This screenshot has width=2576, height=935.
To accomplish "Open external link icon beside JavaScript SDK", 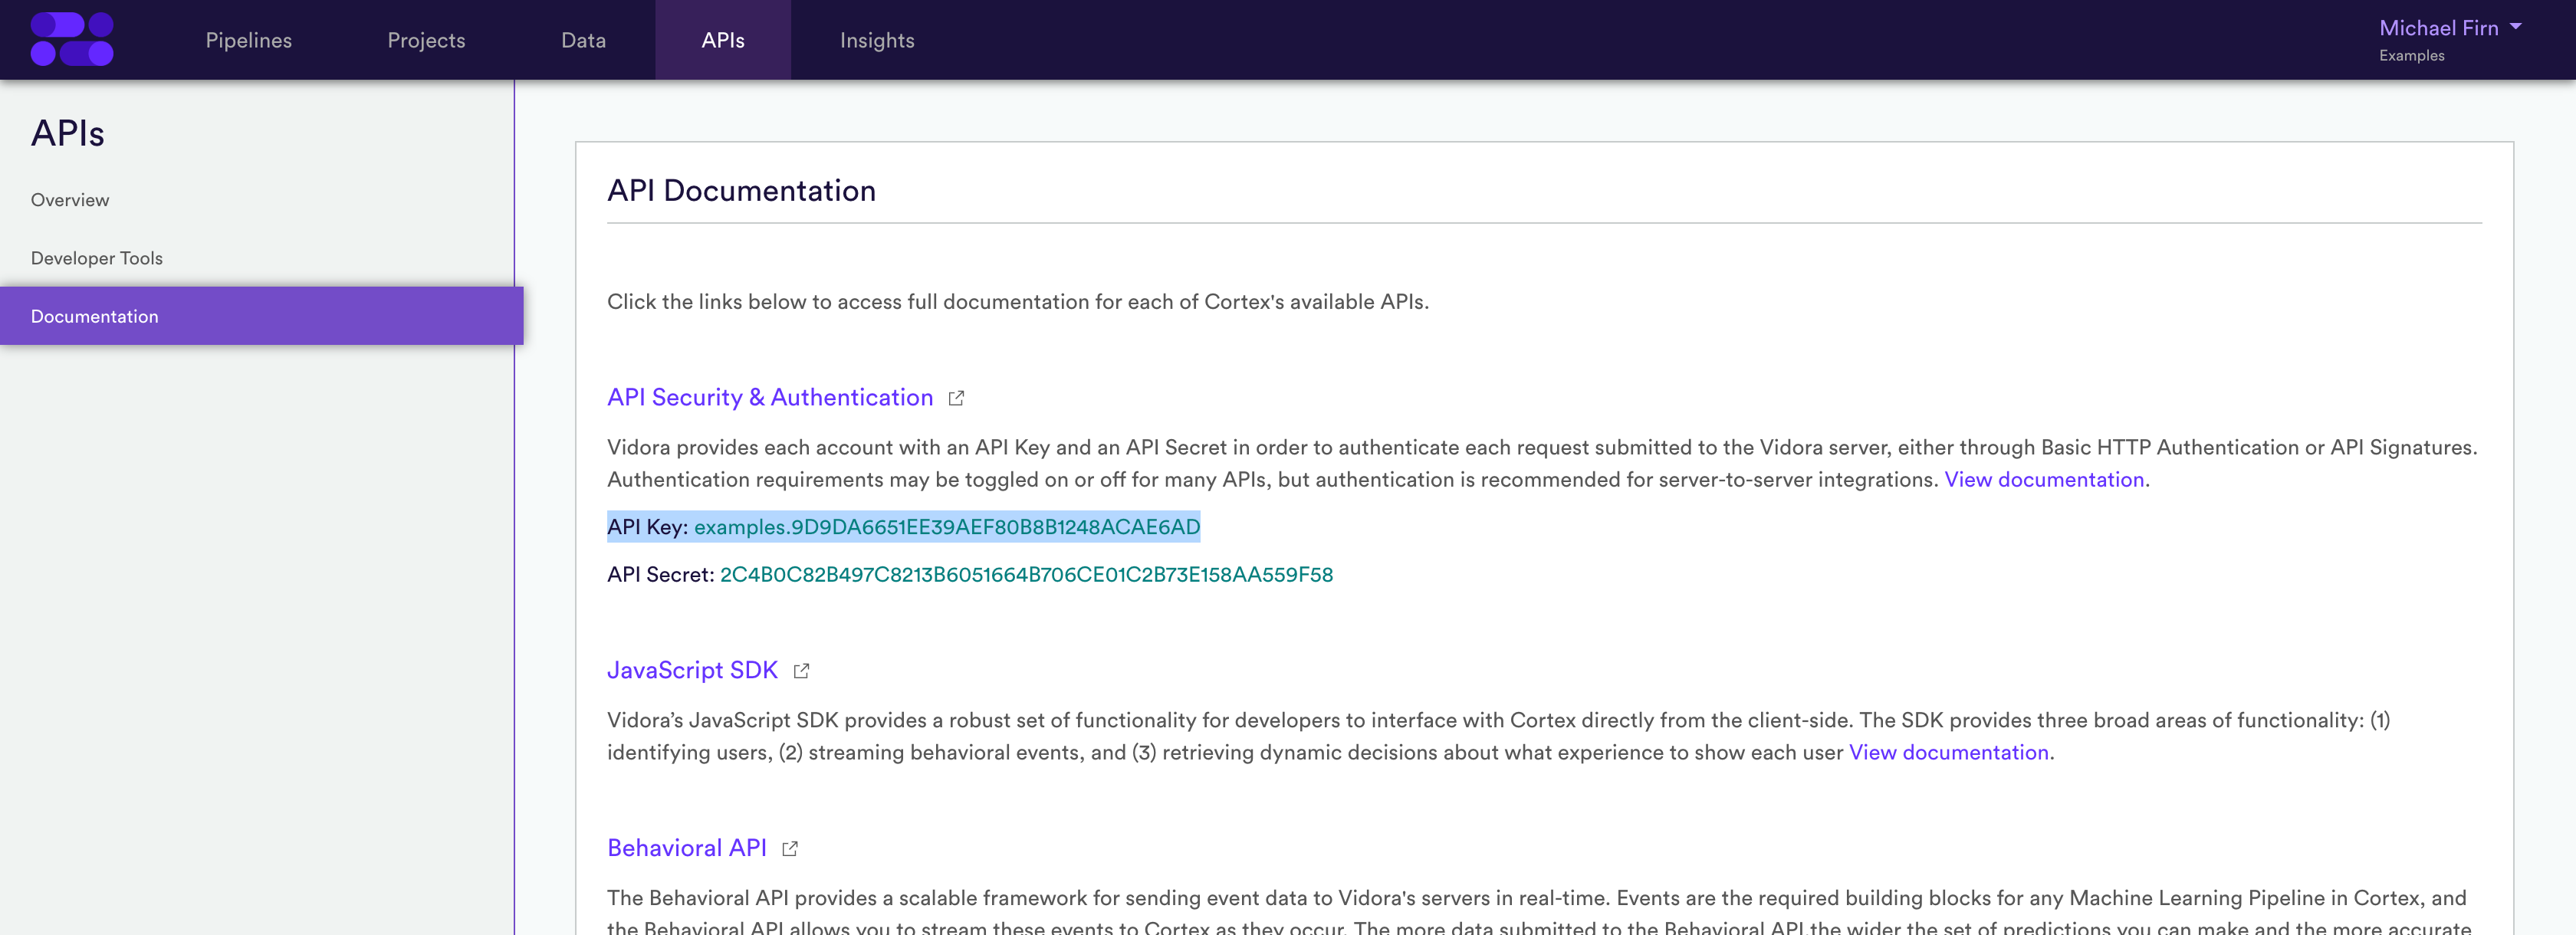I will 801,671.
